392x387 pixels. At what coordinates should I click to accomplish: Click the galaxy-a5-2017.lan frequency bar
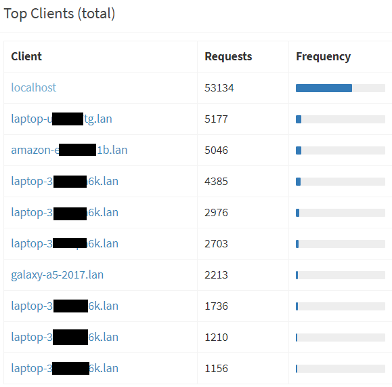pyautogui.click(x=341, y=275)
